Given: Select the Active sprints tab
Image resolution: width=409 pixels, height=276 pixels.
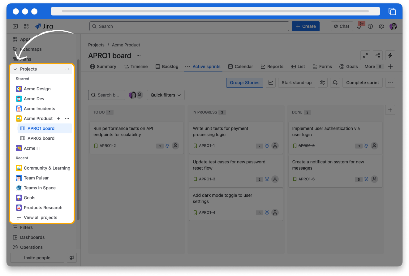Looking at the screenshot, I should (203, 67).
